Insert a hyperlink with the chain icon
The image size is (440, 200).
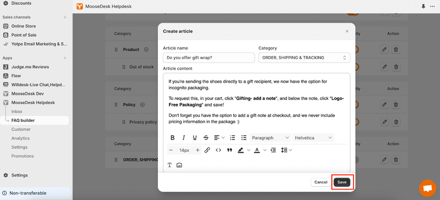pos(207,150)
